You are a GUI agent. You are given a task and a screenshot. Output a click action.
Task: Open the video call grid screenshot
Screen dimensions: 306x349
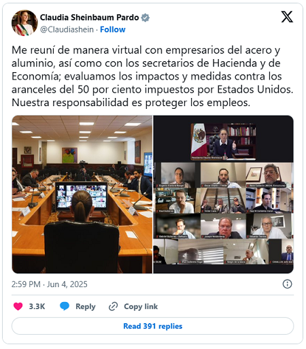click(224, 195)
